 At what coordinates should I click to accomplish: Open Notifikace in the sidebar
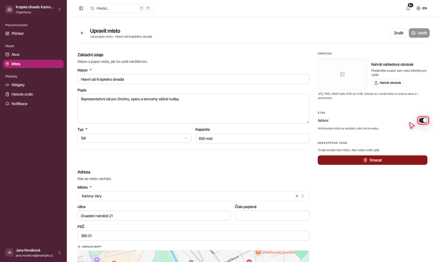33,104
